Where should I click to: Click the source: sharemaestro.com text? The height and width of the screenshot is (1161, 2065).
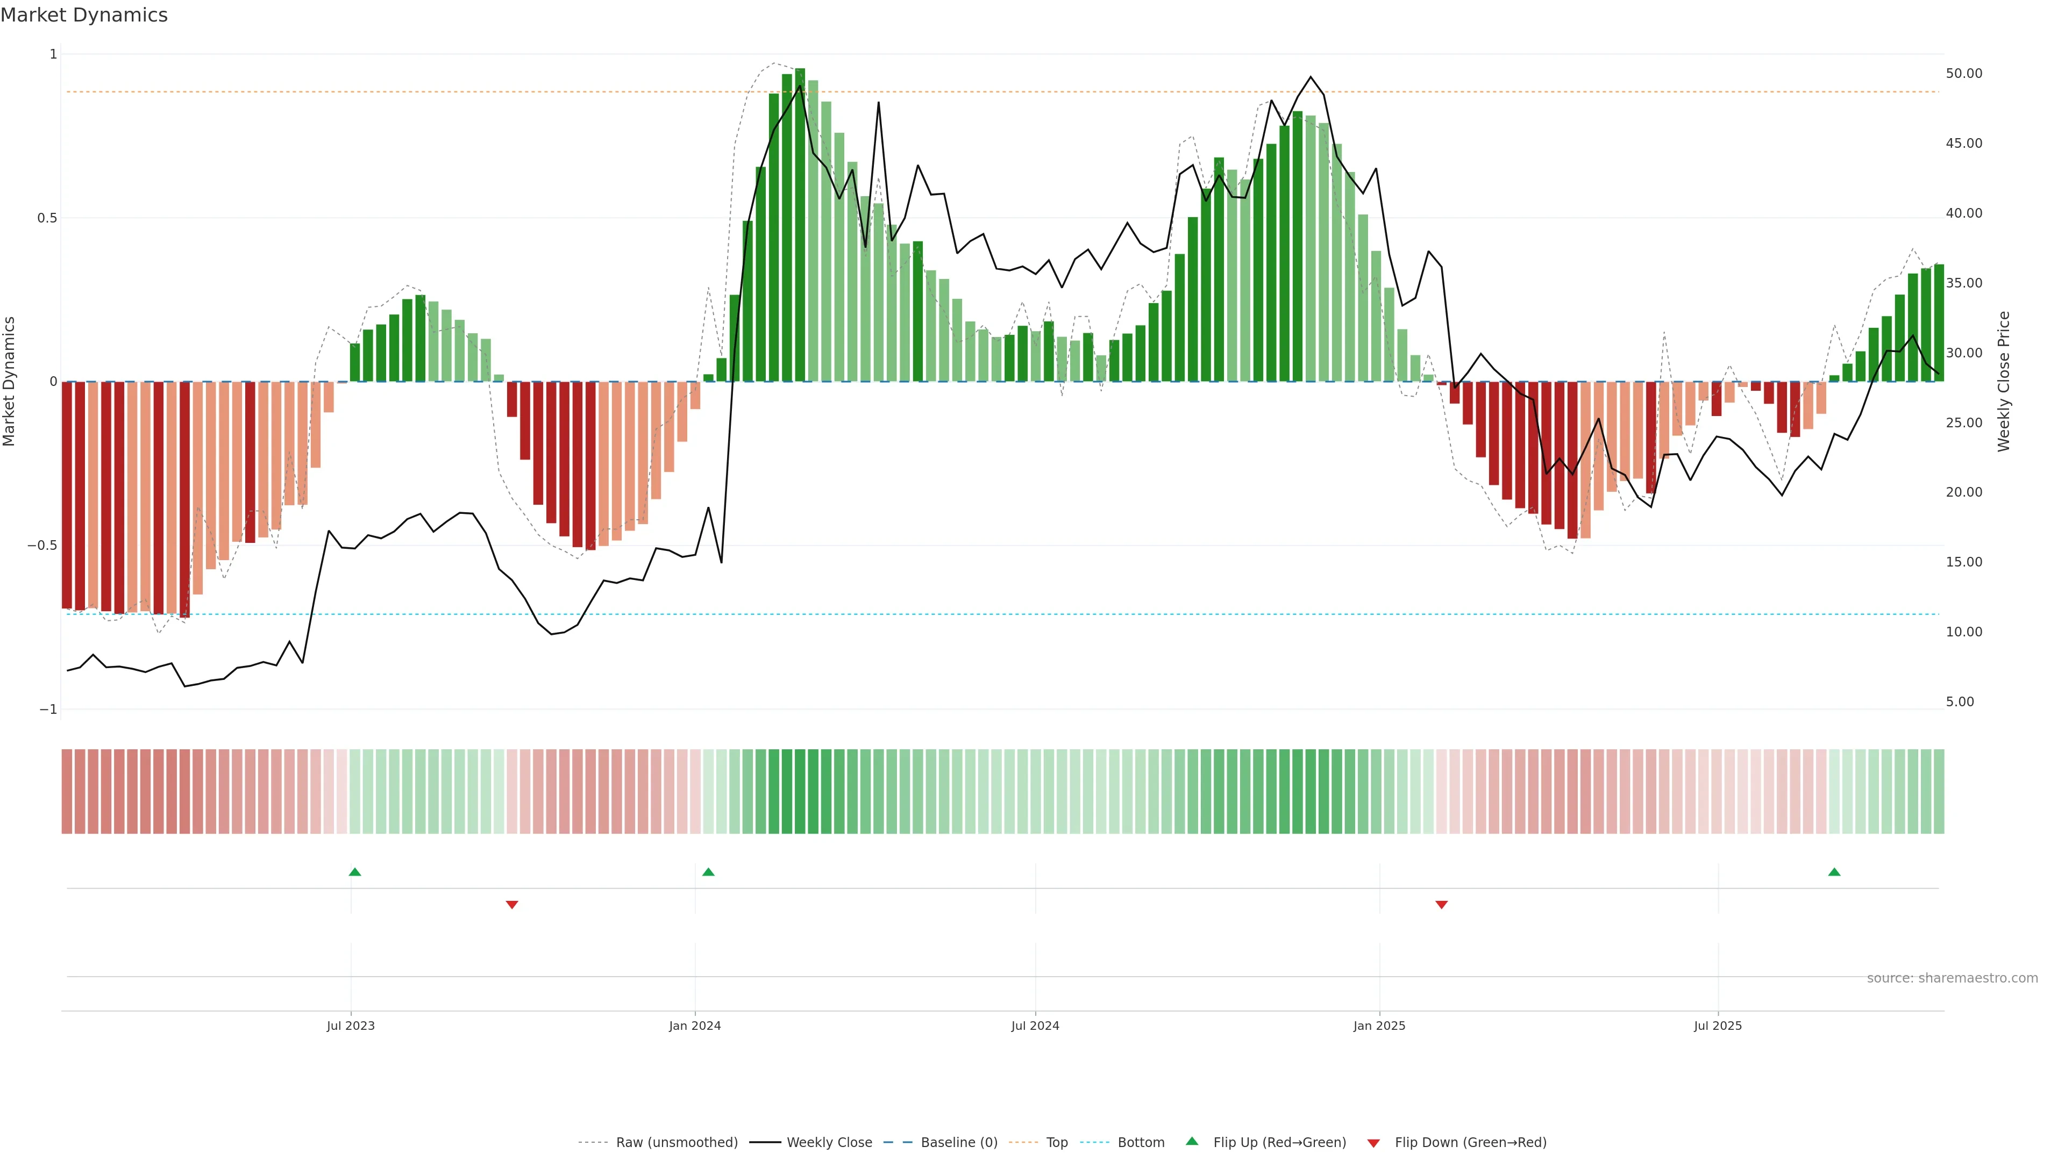click(x=1952, y=978)
